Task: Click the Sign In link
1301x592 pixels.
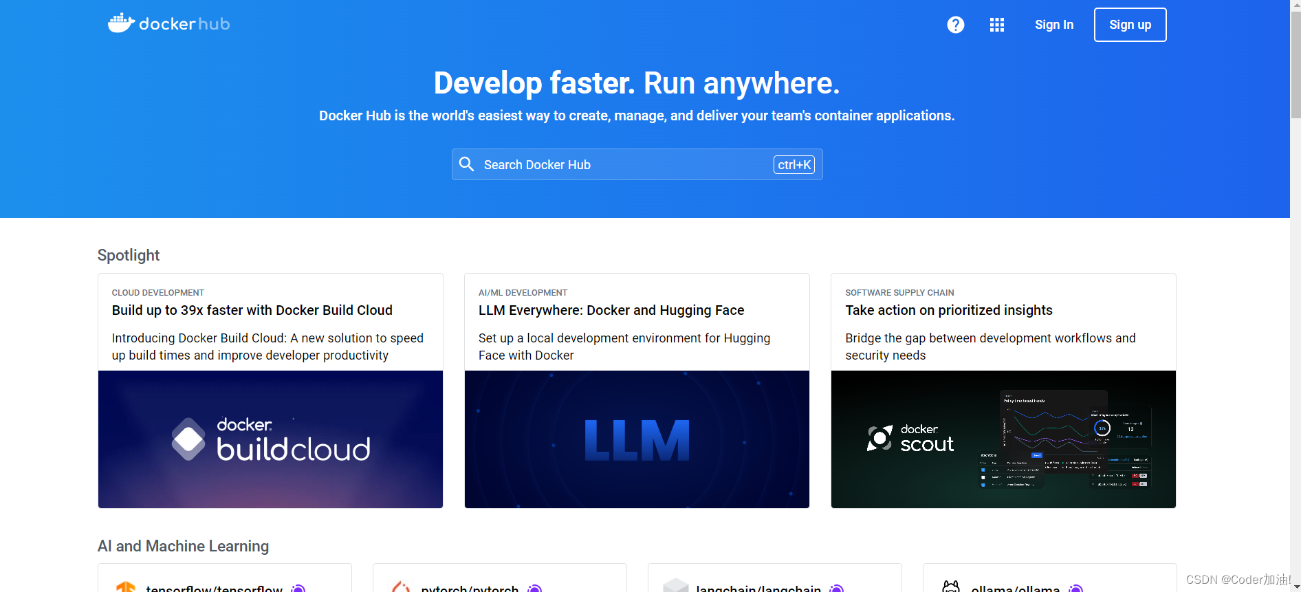Action: (1053, 25)
